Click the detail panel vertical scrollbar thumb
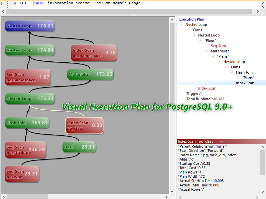This screenshot has width=266, height=199. 263,163
